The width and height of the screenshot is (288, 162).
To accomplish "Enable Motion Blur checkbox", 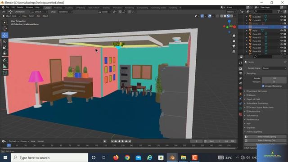I will [247, 111].
